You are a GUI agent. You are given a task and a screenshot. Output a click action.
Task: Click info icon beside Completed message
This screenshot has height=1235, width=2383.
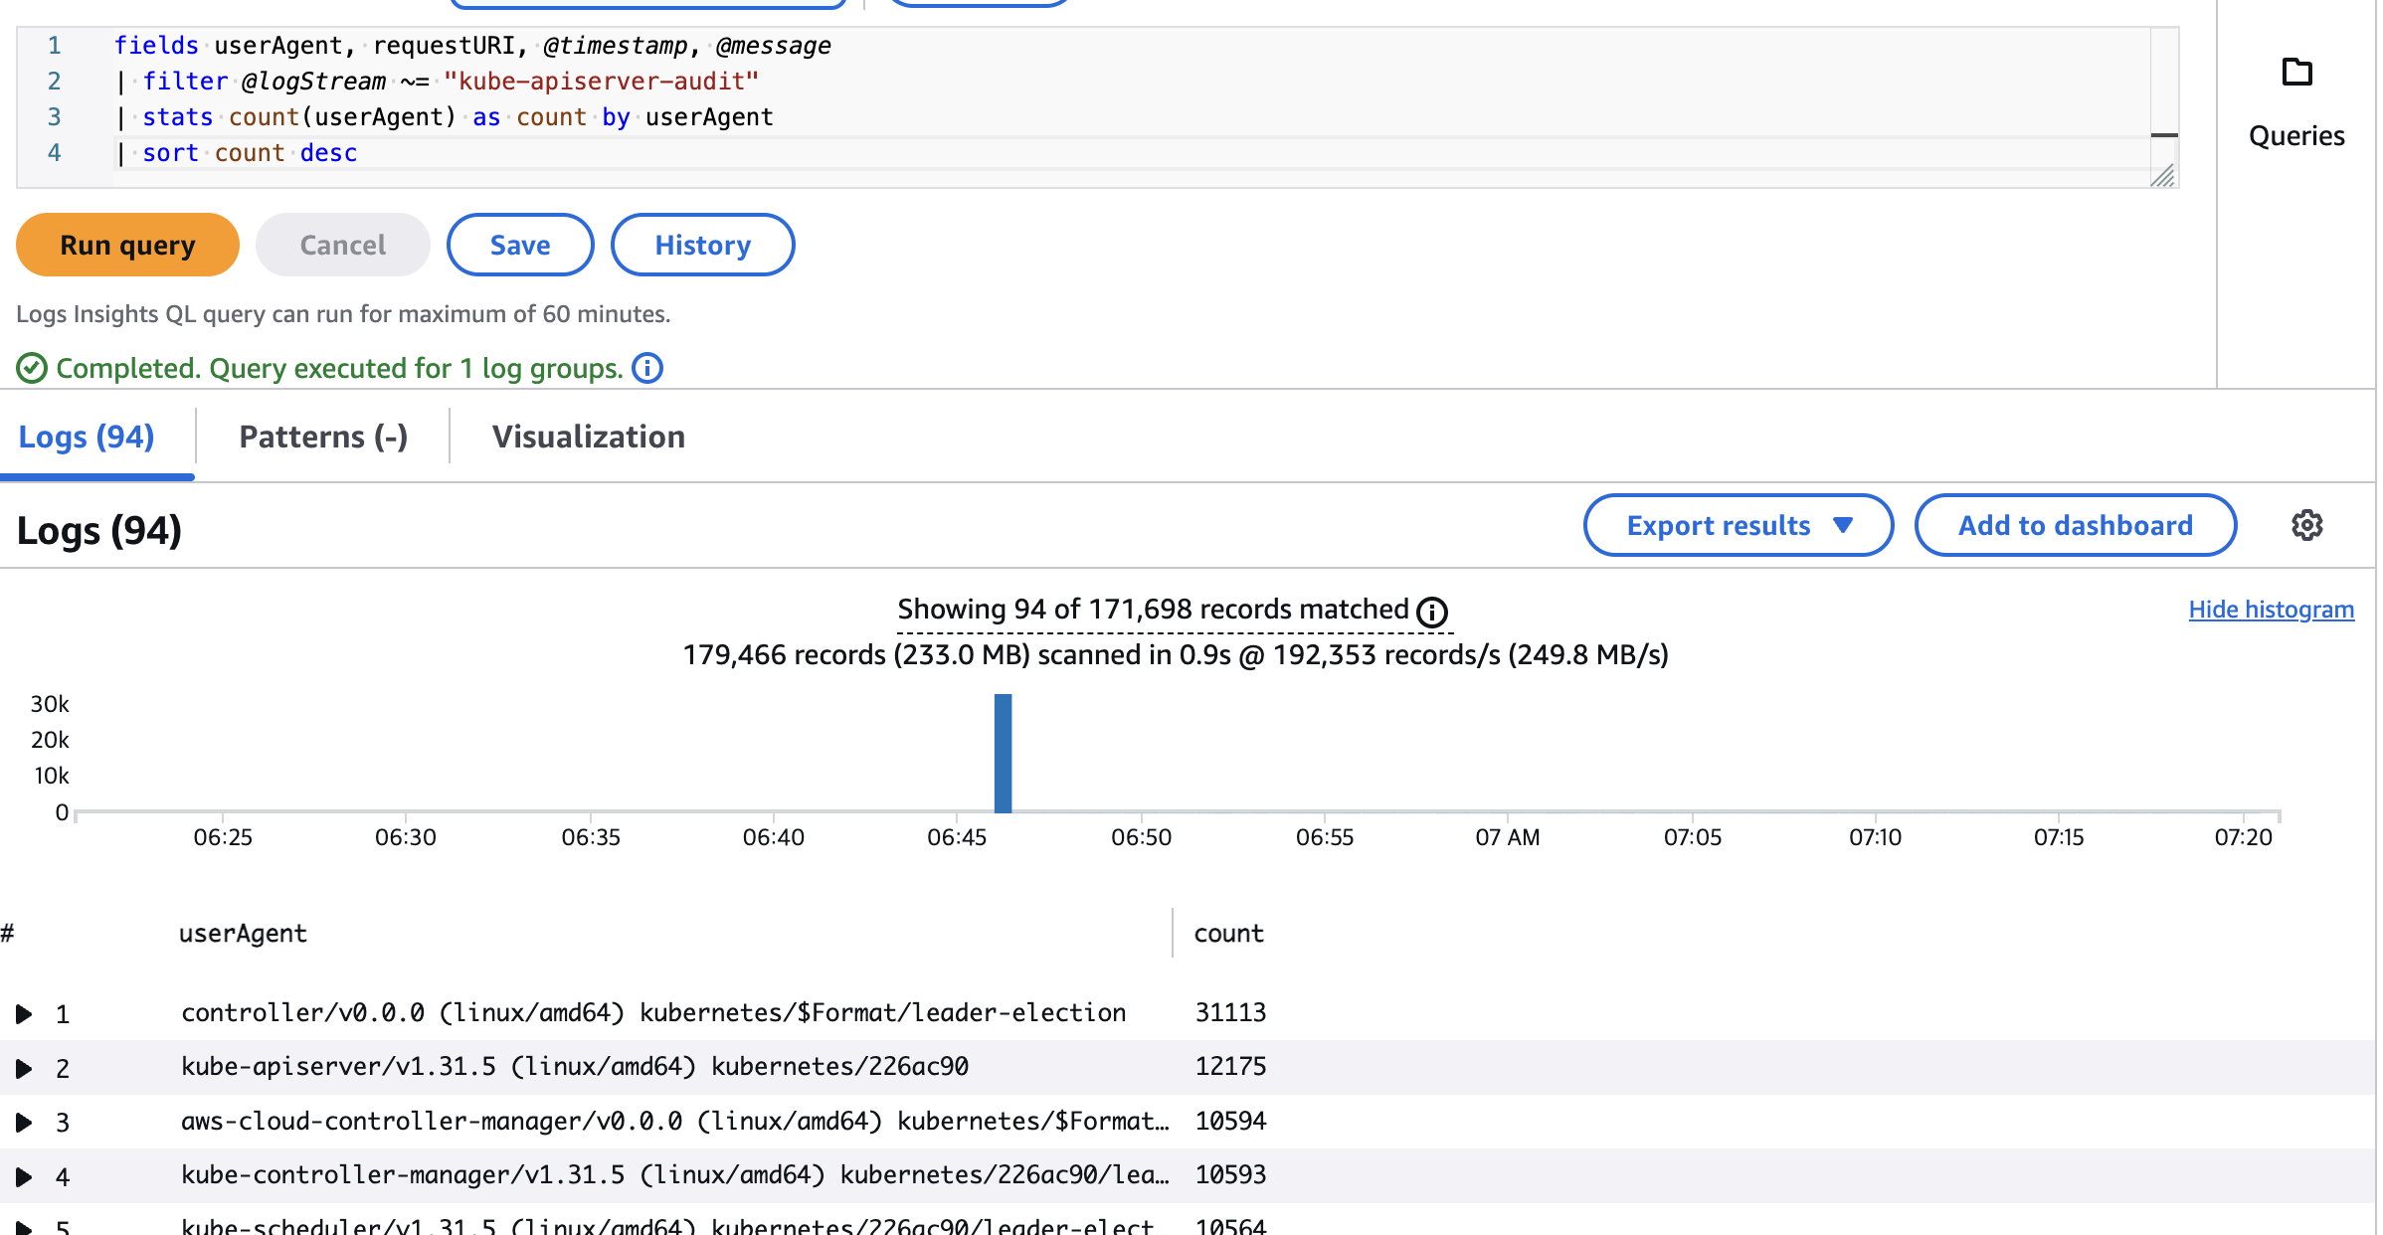click(647, 369)
